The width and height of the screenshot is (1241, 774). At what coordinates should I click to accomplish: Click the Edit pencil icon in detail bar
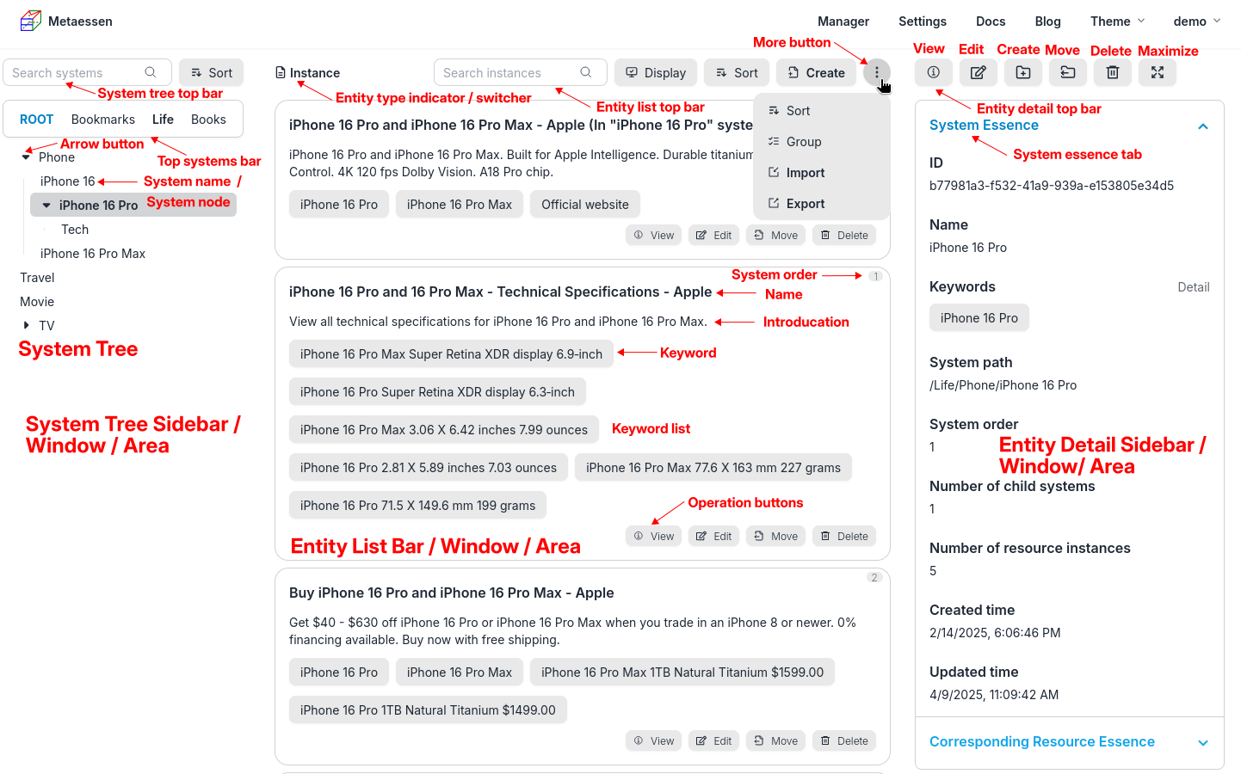[978, 73]
